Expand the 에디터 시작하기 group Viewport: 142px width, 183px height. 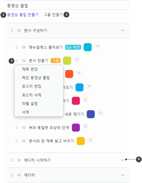[x=123, y=160]
